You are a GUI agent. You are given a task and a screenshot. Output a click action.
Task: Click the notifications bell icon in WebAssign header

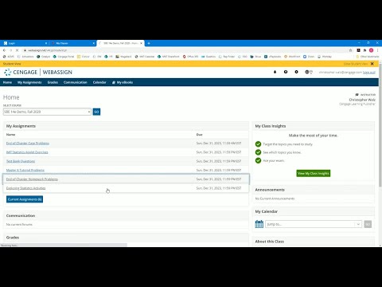275,72
